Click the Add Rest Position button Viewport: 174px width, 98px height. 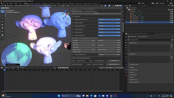pyautogui.click(x=134, y=65)
